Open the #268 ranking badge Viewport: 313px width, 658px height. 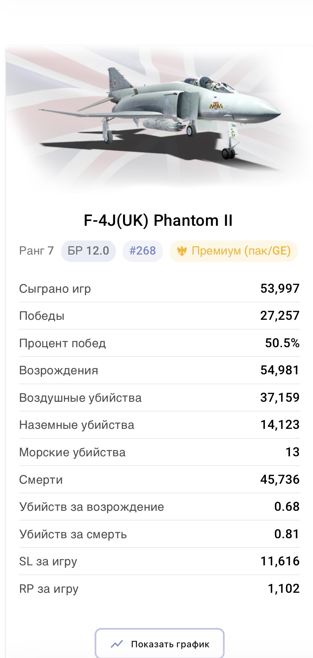[x=142, y=251]
